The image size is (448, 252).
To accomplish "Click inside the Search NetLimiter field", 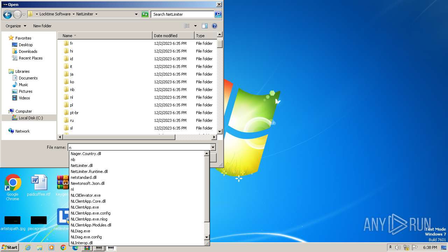I will click(183, 14).
